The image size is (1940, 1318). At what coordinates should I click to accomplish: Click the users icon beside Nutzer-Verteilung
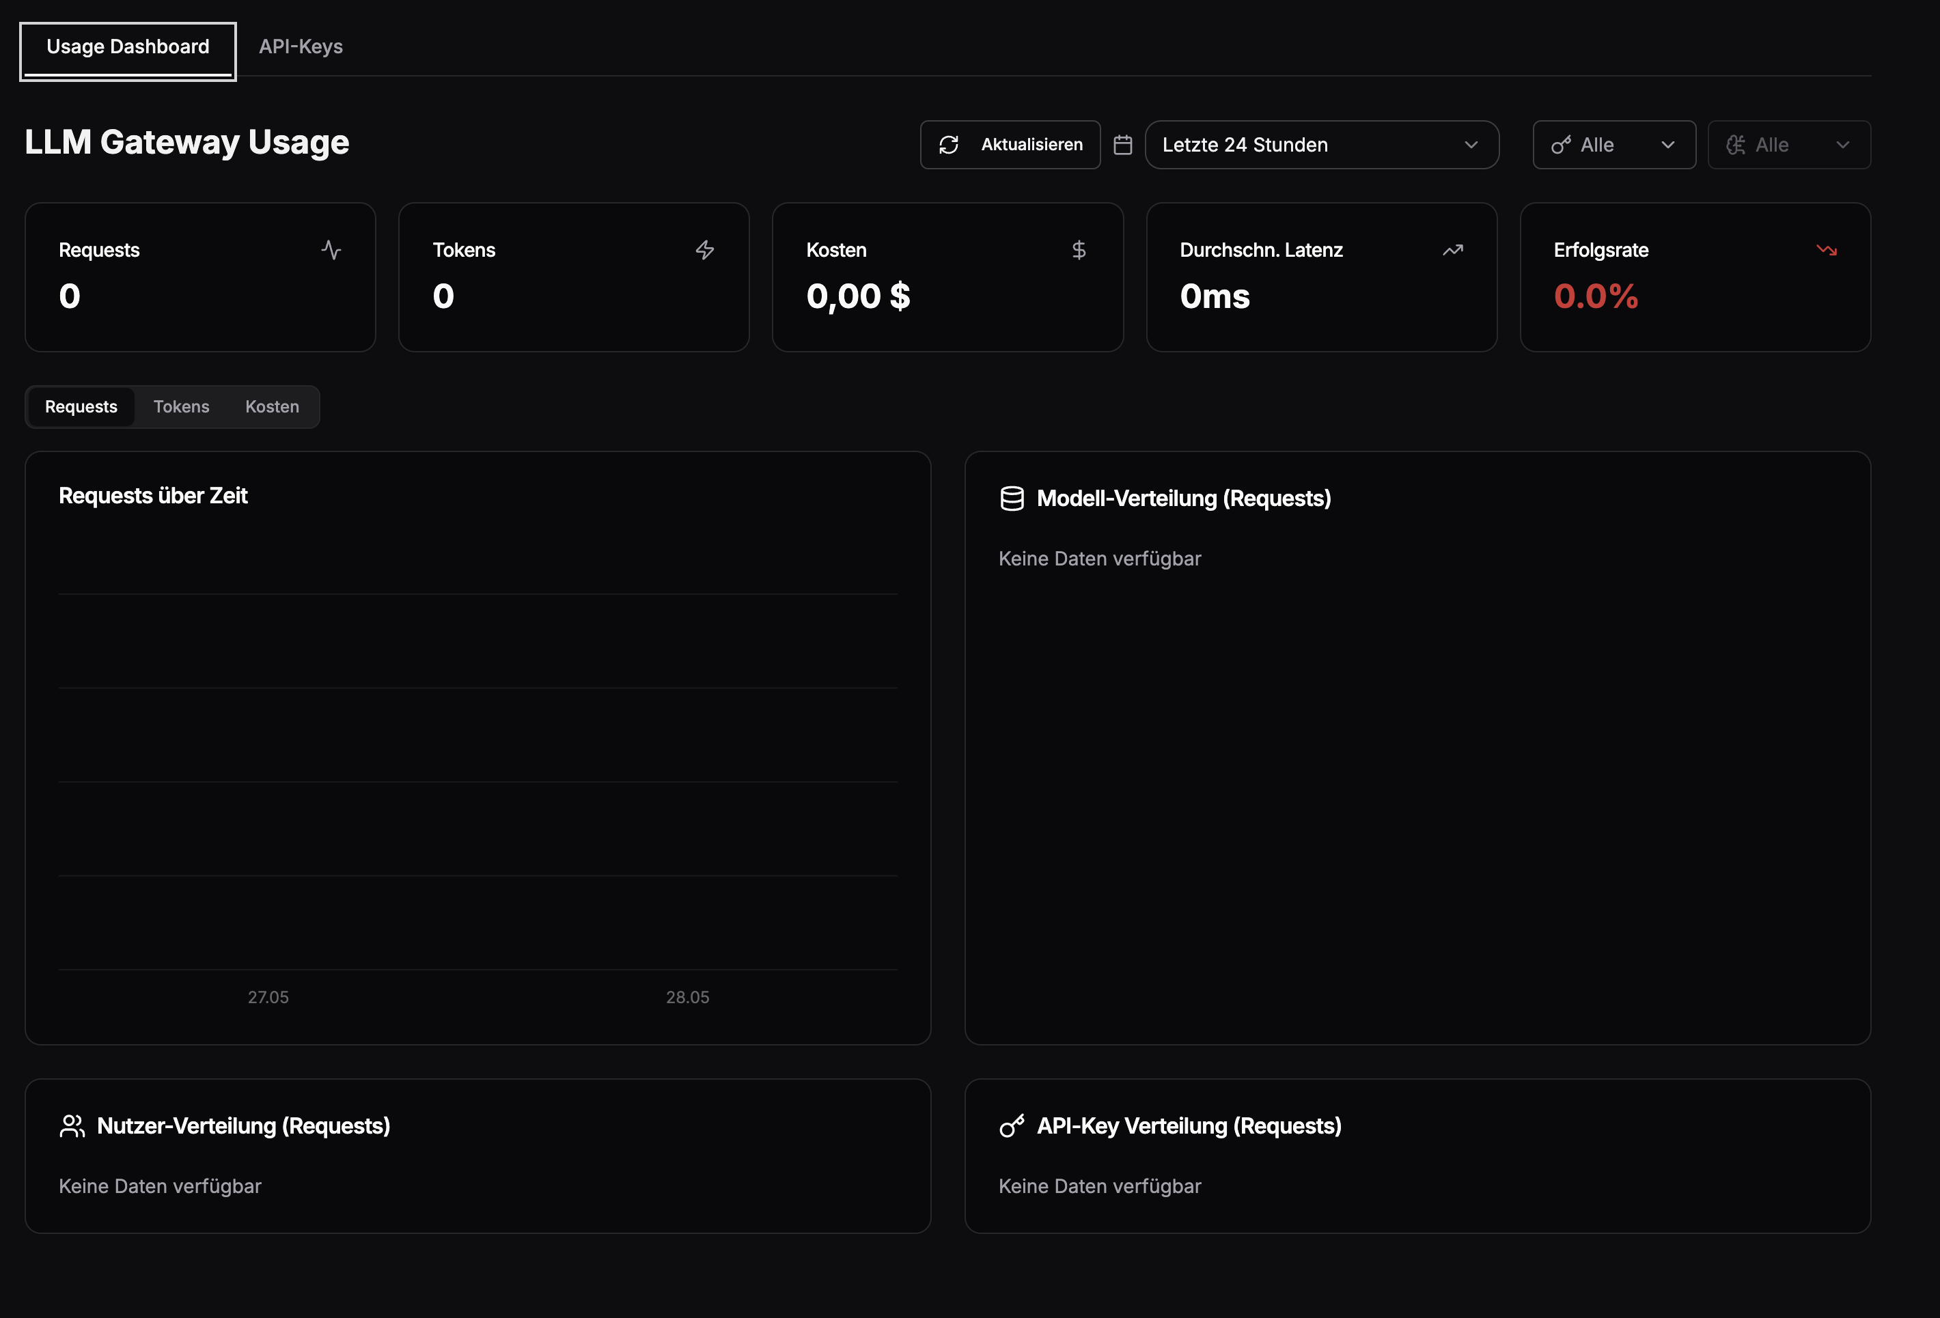[72, 1126]
